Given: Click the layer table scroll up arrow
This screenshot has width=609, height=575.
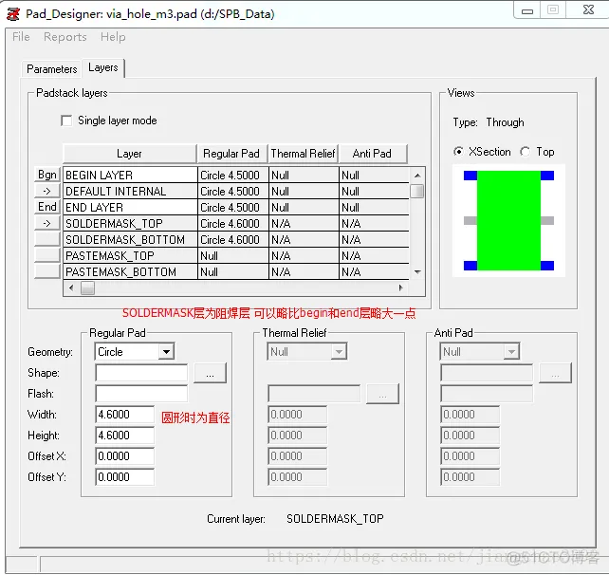Looking at the screenshot, I should click(x=417, y=176).
